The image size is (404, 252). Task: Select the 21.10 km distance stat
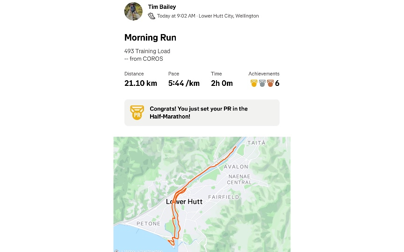140,84
